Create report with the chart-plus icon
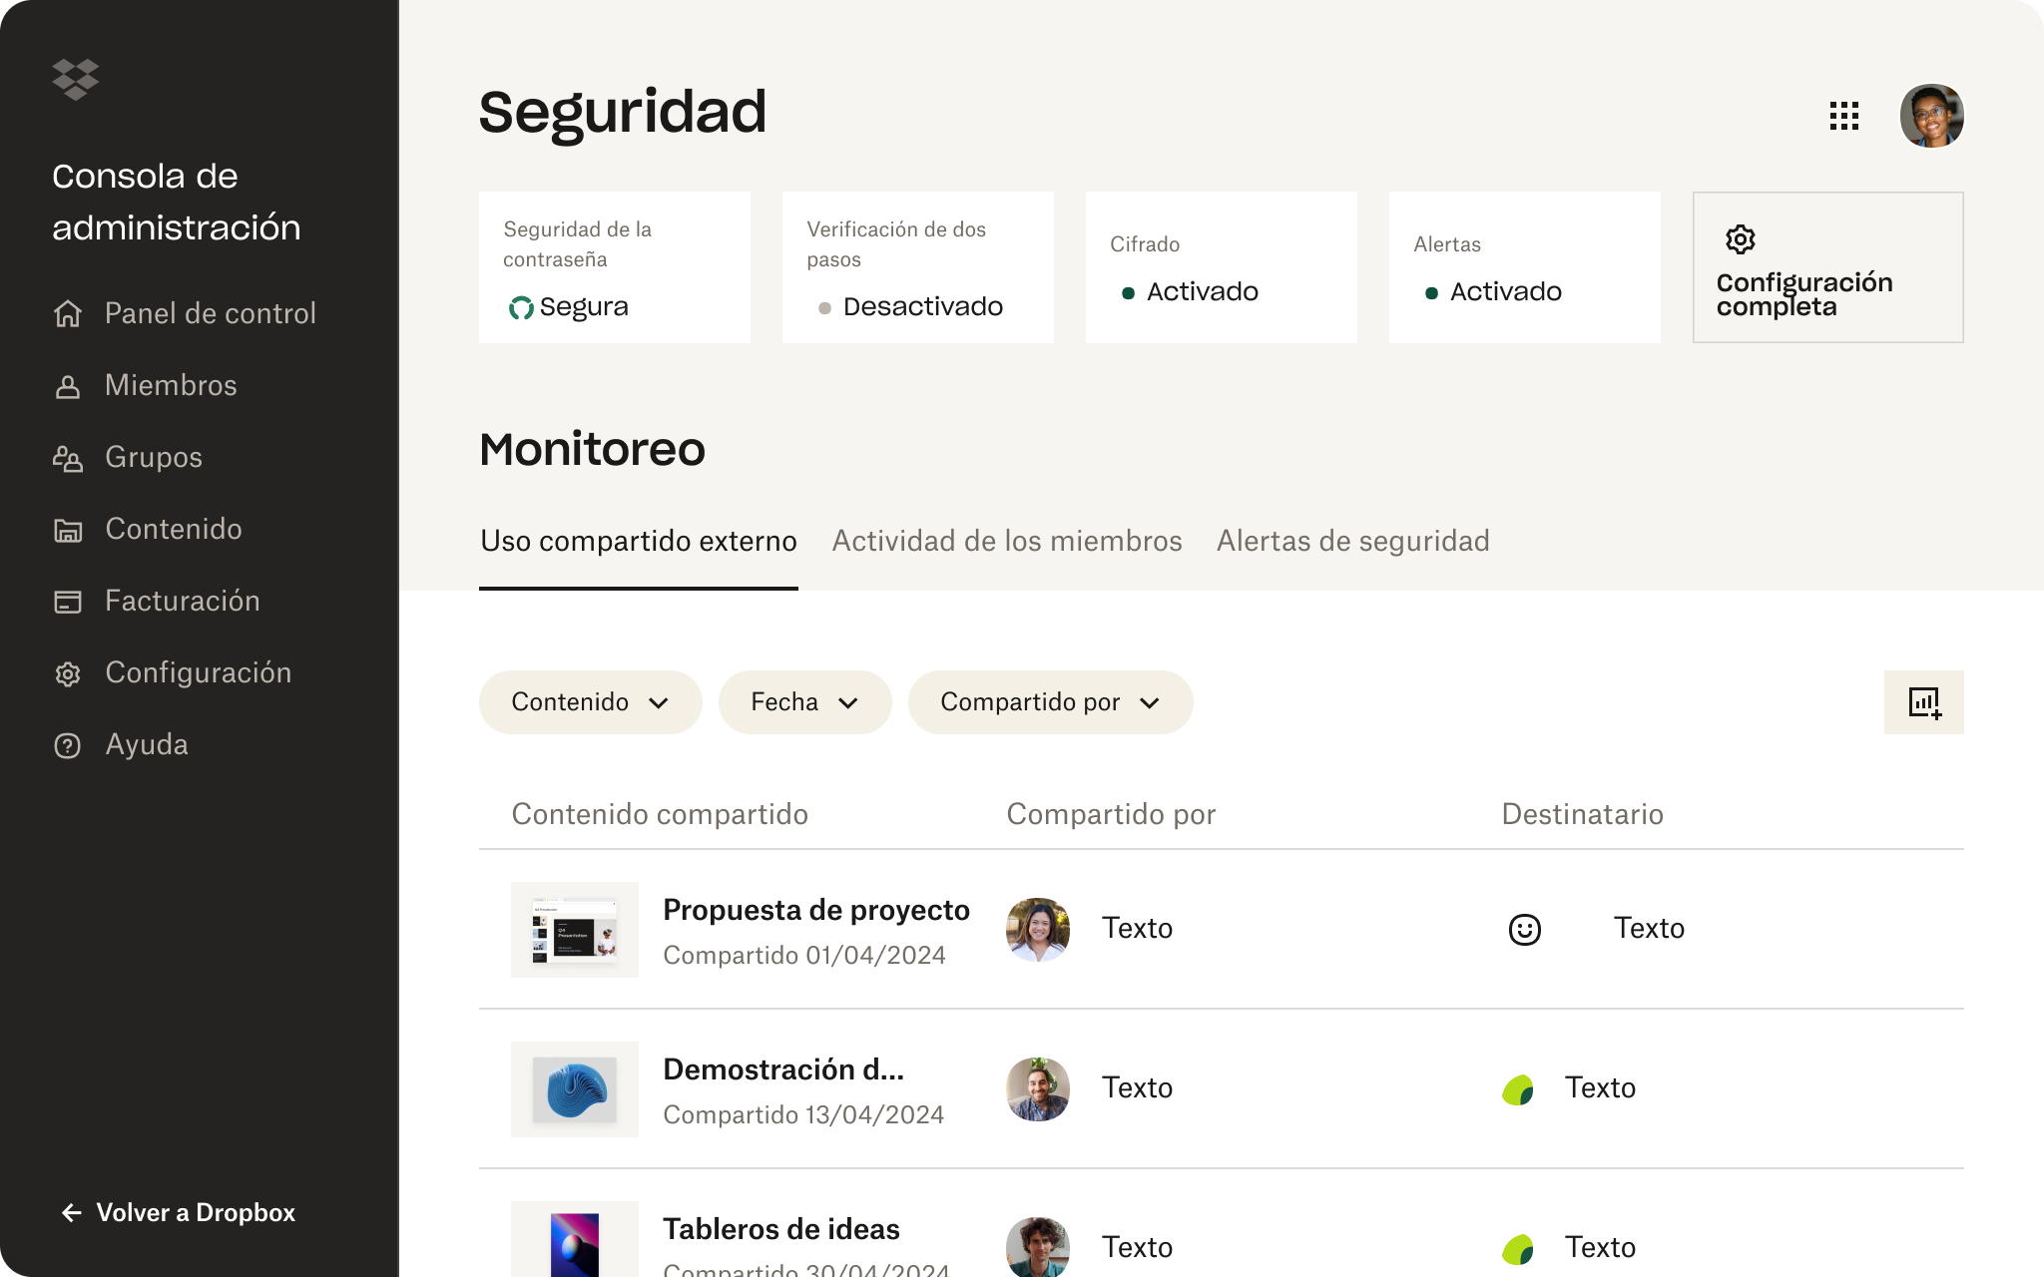2044x1277 pixels. pos(1924,702)
